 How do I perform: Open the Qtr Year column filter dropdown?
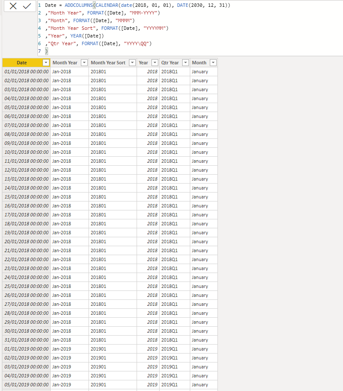(186, 63)
